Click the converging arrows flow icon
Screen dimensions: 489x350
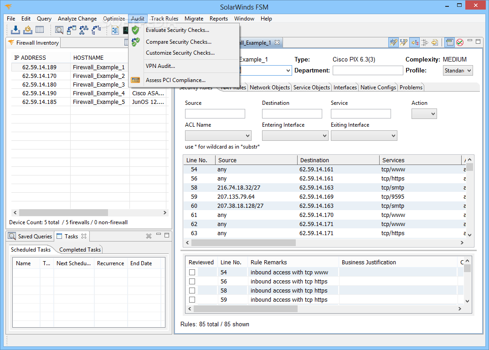tap(425, 42)
